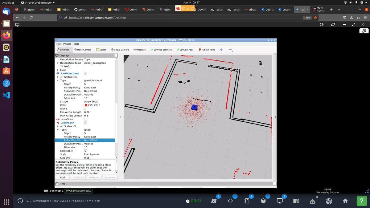Click the Displays panel float checkbox
The image size is (370, 208).
(x=116, y=55)
